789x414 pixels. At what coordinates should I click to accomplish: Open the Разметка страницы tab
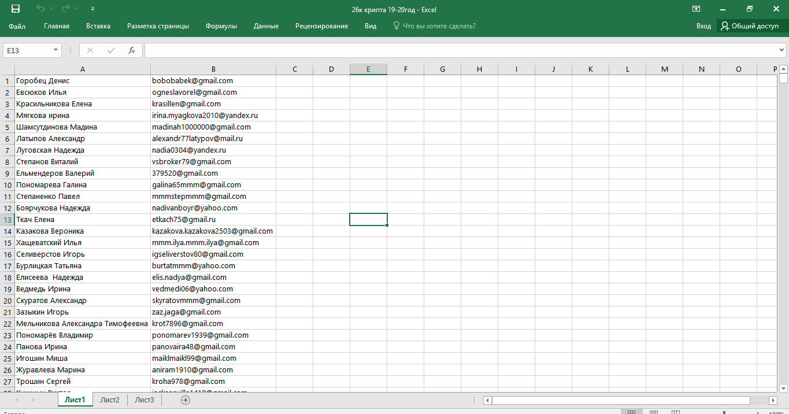158,26
